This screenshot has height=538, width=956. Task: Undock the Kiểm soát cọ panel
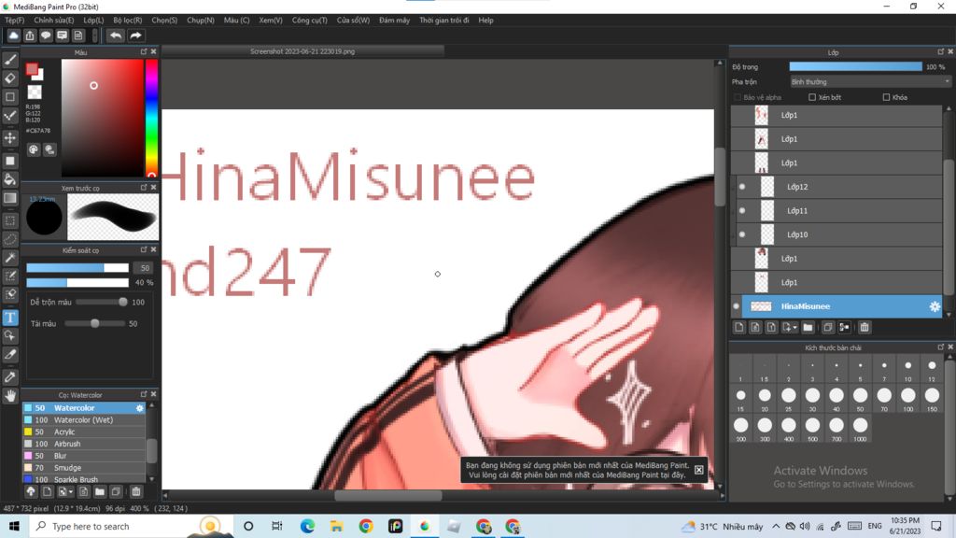coord(144,249)
